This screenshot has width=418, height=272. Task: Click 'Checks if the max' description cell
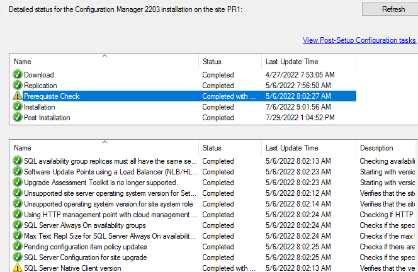(387, 235)
